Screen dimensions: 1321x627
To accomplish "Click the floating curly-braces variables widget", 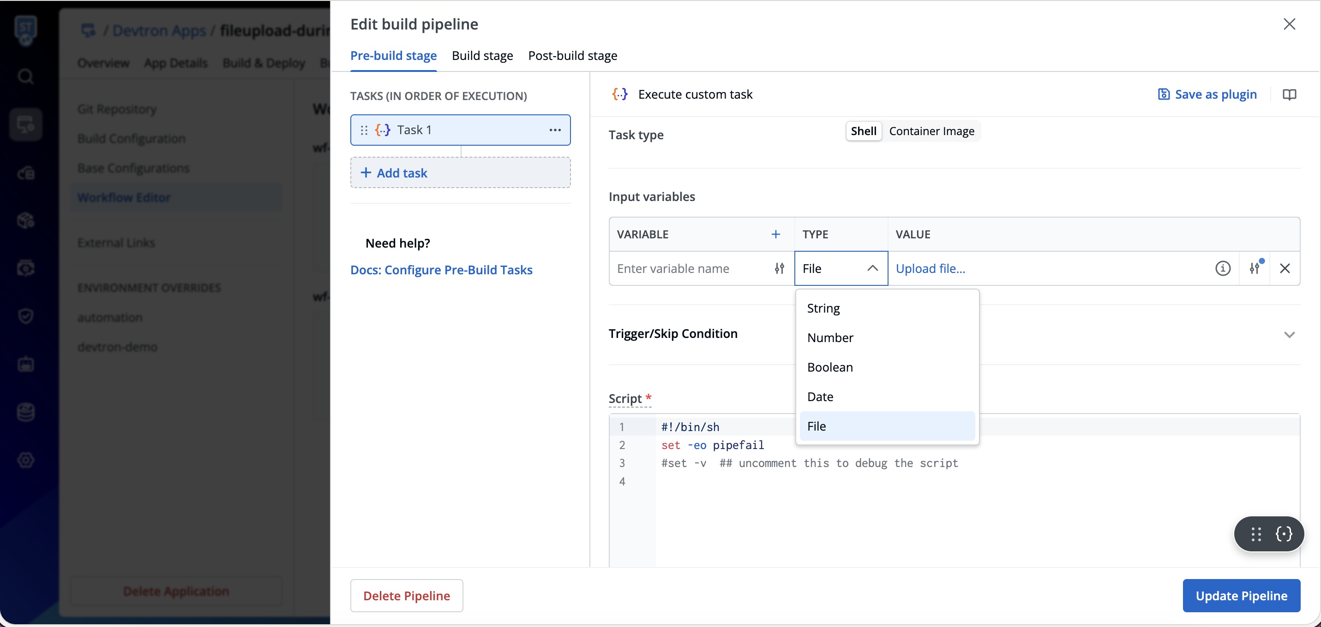I will 1284,534.
